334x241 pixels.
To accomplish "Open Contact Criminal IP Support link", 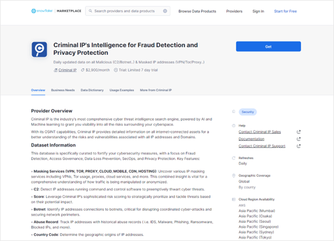I will tap(262, 146).
